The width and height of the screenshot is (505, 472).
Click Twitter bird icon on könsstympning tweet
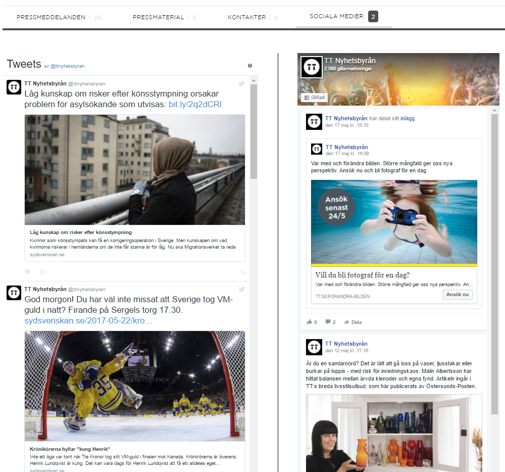(x=241, y=83)
